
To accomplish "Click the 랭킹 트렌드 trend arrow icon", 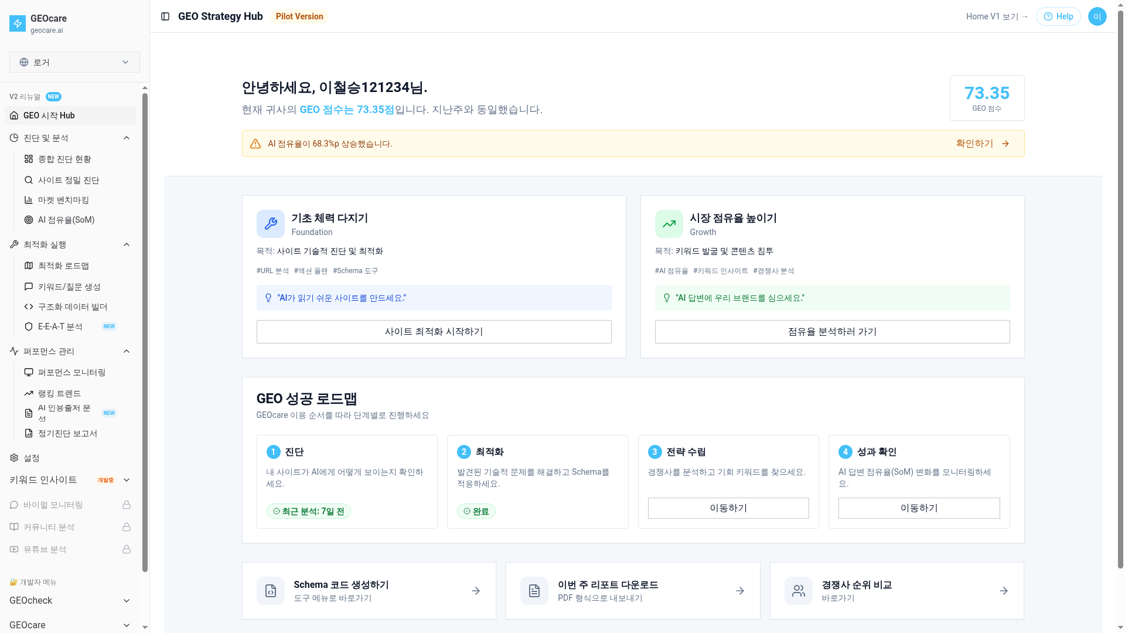I will [x=28, y=393].
